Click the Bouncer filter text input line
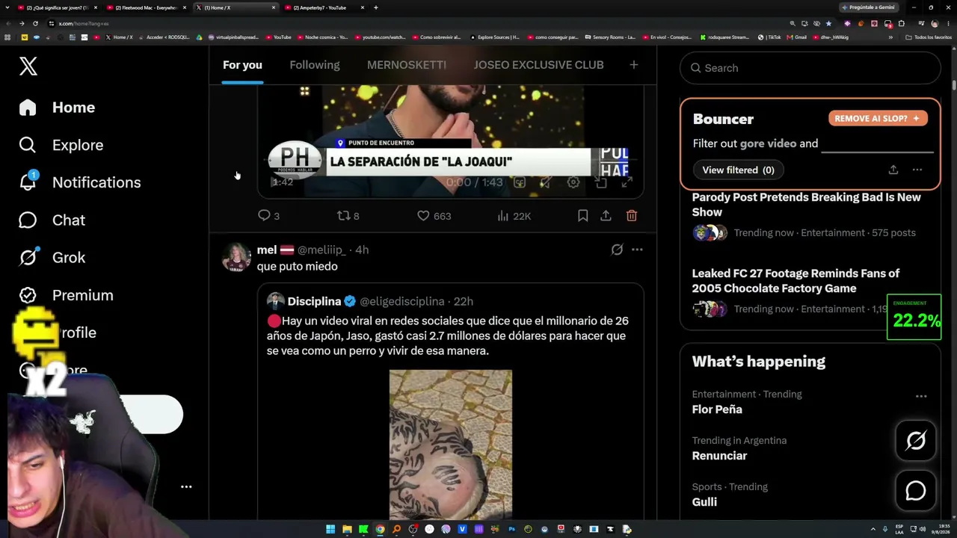Viewport: 957px width, 538px height. click(x=877, y=144)
